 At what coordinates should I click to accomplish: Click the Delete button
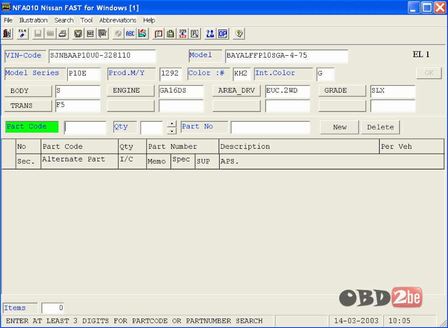coord(380,127)
